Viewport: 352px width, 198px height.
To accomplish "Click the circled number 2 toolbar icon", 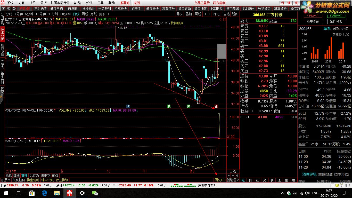I will [8, 9].
